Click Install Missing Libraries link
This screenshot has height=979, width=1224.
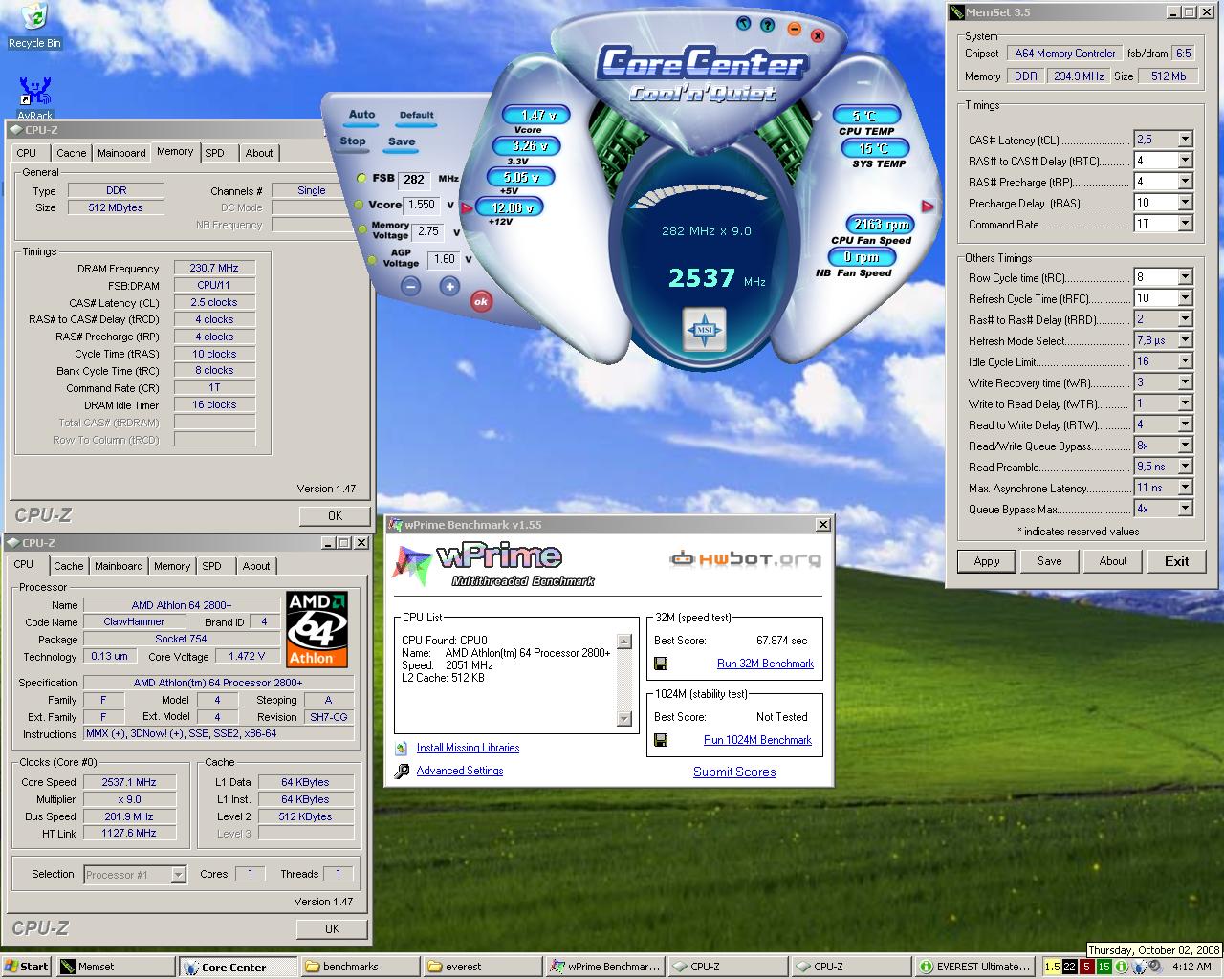coord(468,748)
